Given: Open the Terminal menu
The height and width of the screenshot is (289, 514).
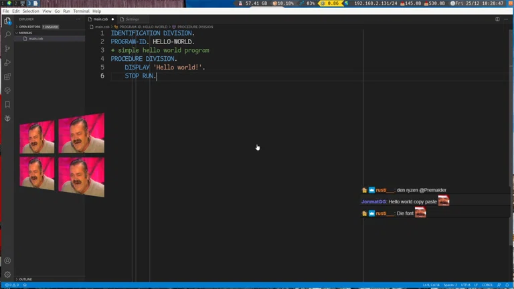Looking at the screenshot, I should pyautogui.click(x=81, y=11).
